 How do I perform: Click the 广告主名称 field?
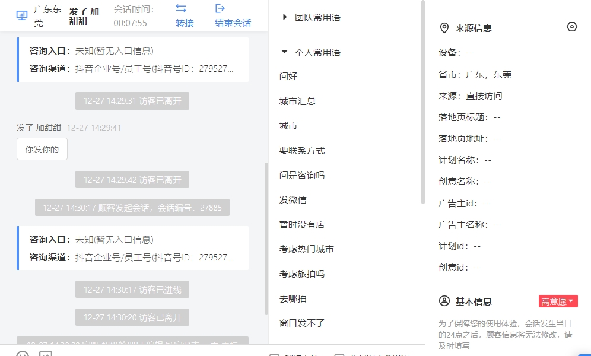tap(469, 225)
